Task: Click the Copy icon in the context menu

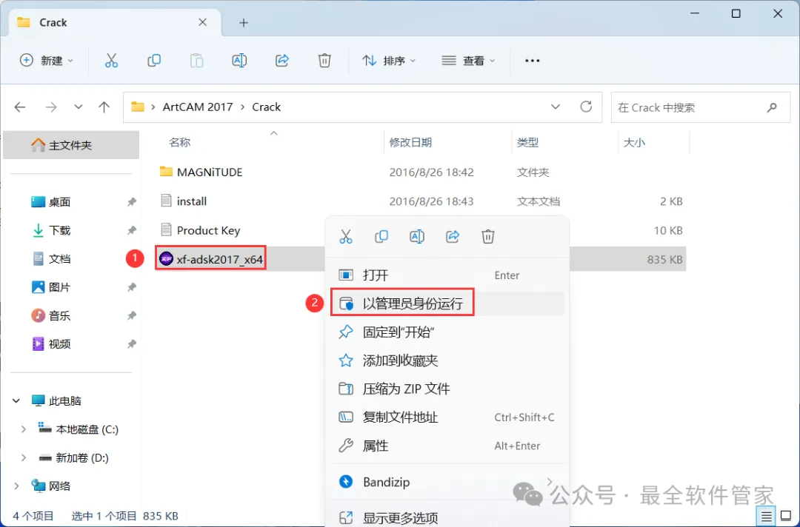Action: (x=381, y=237)
